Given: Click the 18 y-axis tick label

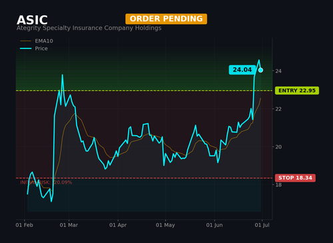Looking at the screenshot, I should [x=278, y=185].
